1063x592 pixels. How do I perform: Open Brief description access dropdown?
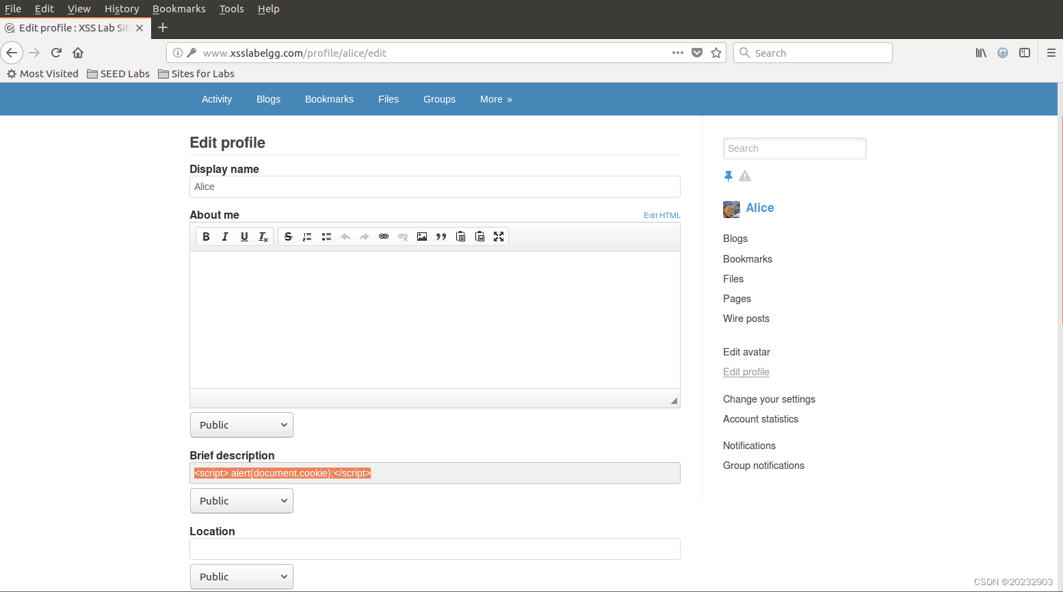(x=241, y=501)
